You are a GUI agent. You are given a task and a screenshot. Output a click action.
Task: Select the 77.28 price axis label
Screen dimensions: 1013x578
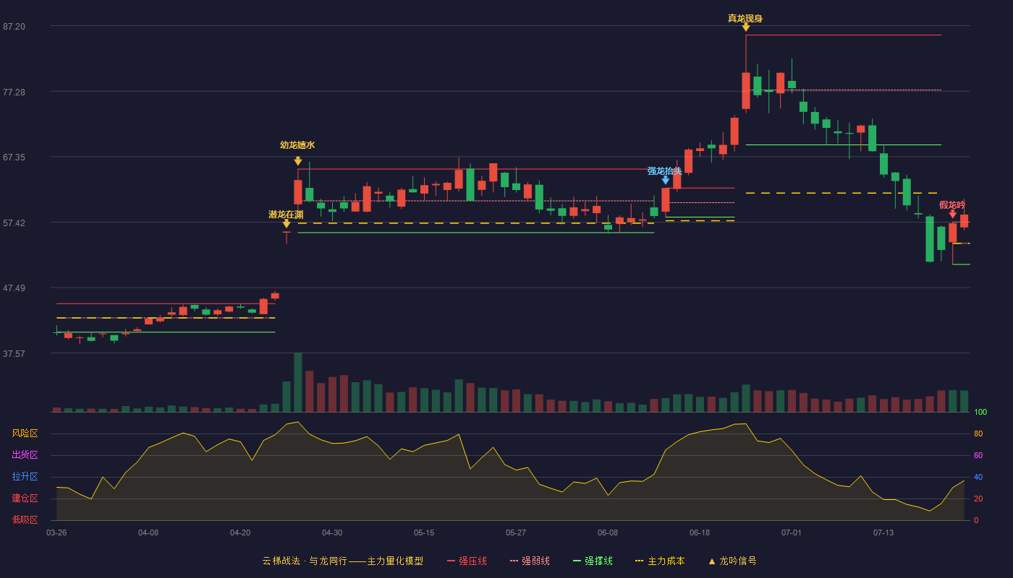tap(14, 92)
